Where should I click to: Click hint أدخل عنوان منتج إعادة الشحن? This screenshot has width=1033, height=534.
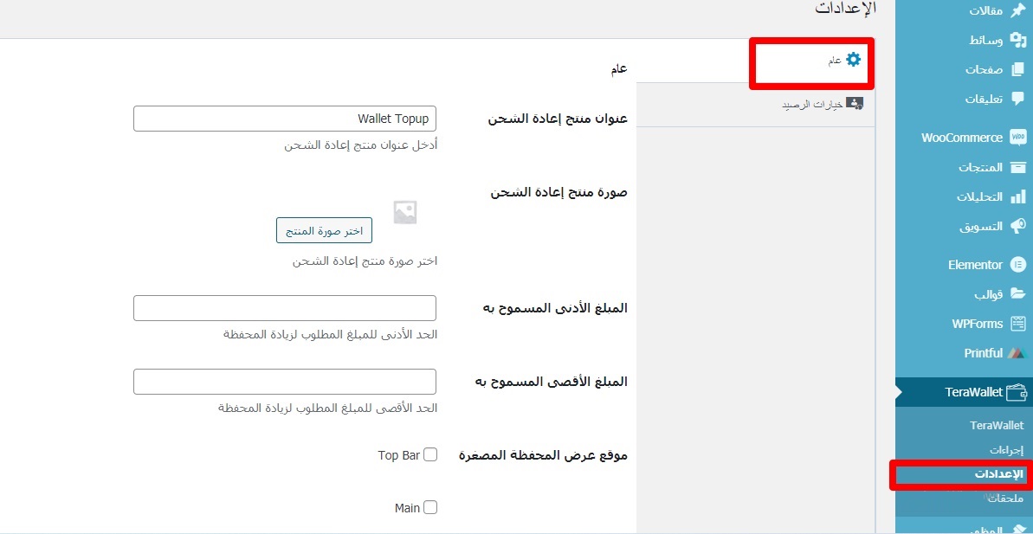(361, 145)
